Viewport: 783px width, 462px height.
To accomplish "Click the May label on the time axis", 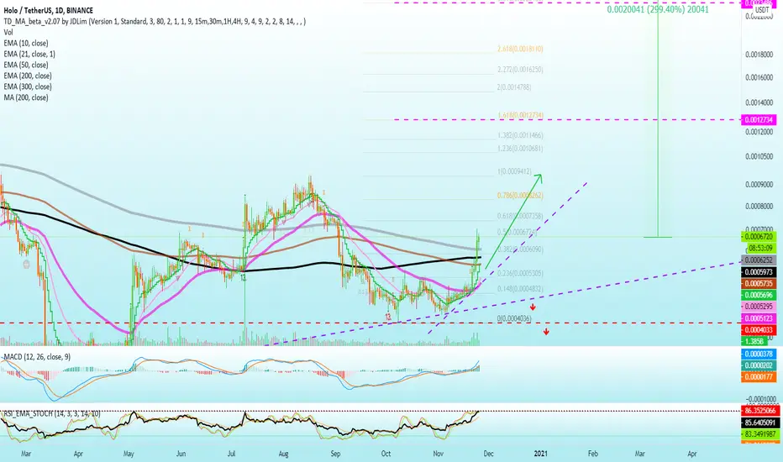I will point(129,454).
